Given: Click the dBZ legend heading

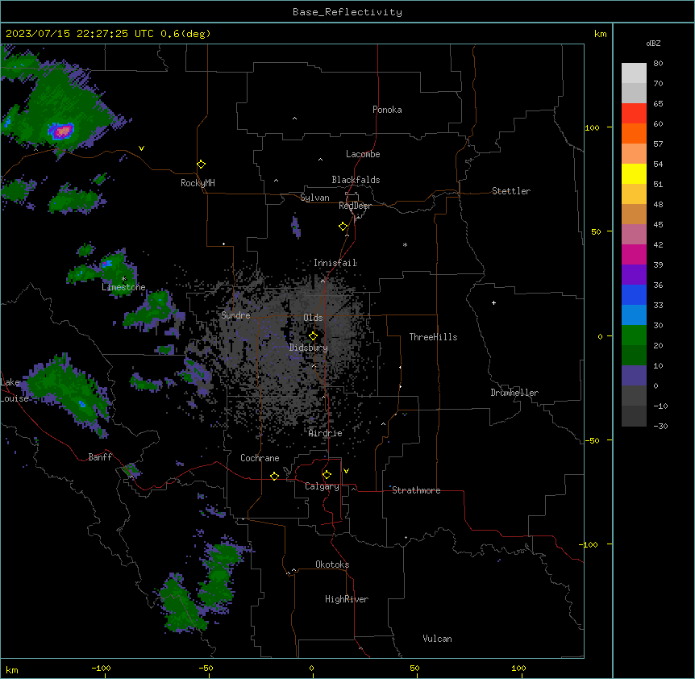Looking at the screenshot, I should pyautogui.click(x=653, y=44).
